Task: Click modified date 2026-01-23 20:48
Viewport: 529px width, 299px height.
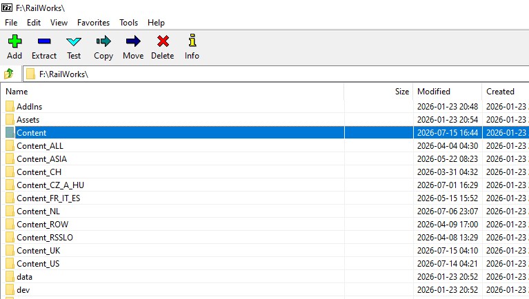Action: click(448, 107)
